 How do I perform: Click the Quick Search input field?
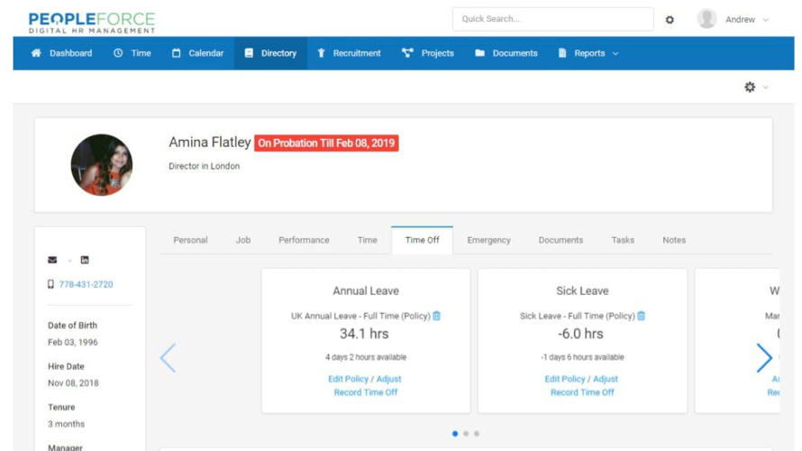[552, 19]
